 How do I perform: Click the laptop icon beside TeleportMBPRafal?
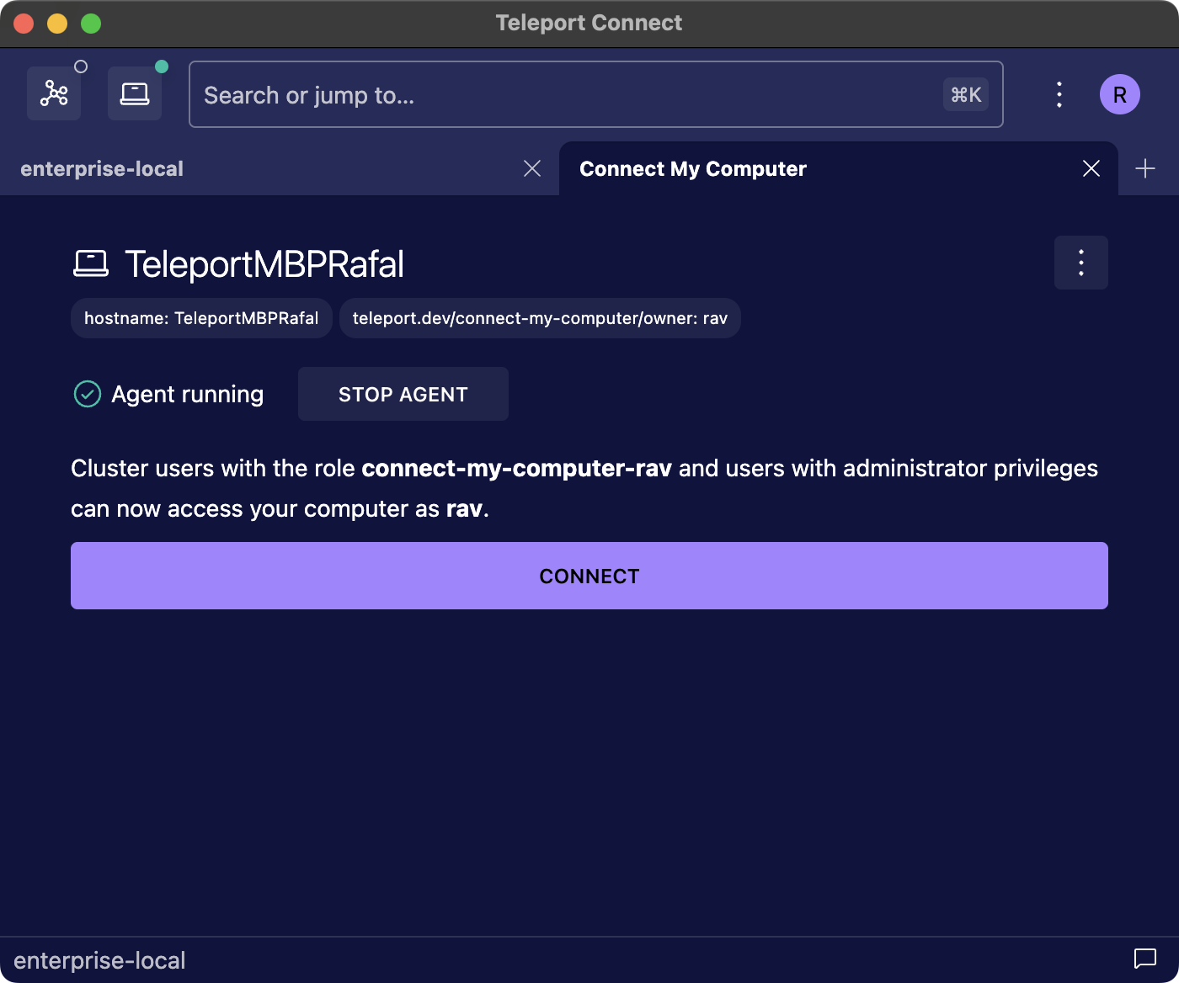(x=91, y=263)
